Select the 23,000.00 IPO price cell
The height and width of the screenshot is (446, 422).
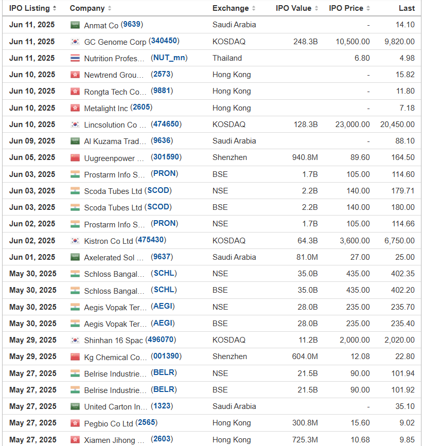[x=353, y=124]
